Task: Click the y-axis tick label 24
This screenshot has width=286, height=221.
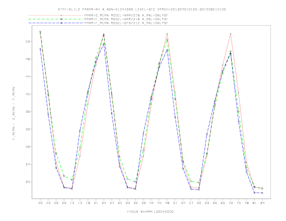Action: tap(27, 164)
